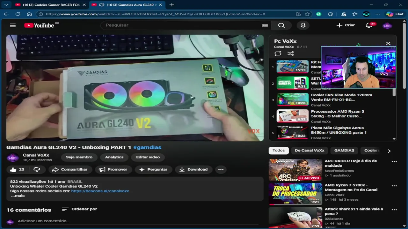
Task: Play the second playlist item with 9:31 duration
Action: [x=293, y=83]
